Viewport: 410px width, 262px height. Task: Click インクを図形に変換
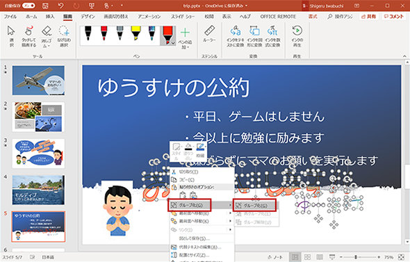(x=254, y=36)
